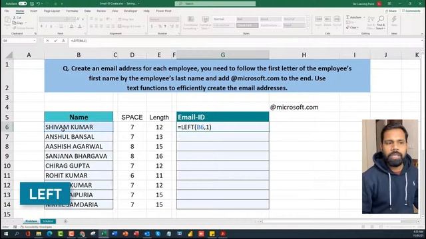Click the Excel icon in the taskbar
Image resolution: width=426 pixels, height=239 pixels.
click(104, 234)
